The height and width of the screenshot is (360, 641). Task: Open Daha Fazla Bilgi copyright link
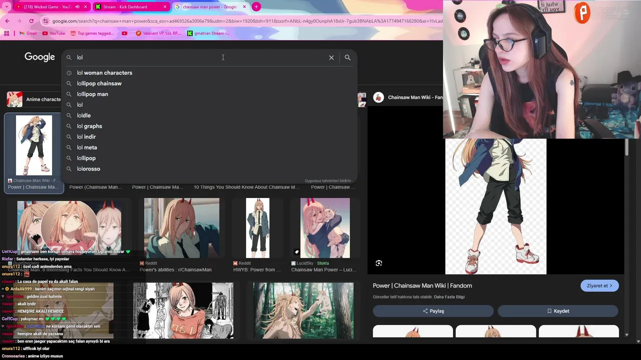click(x=449, y=297)
